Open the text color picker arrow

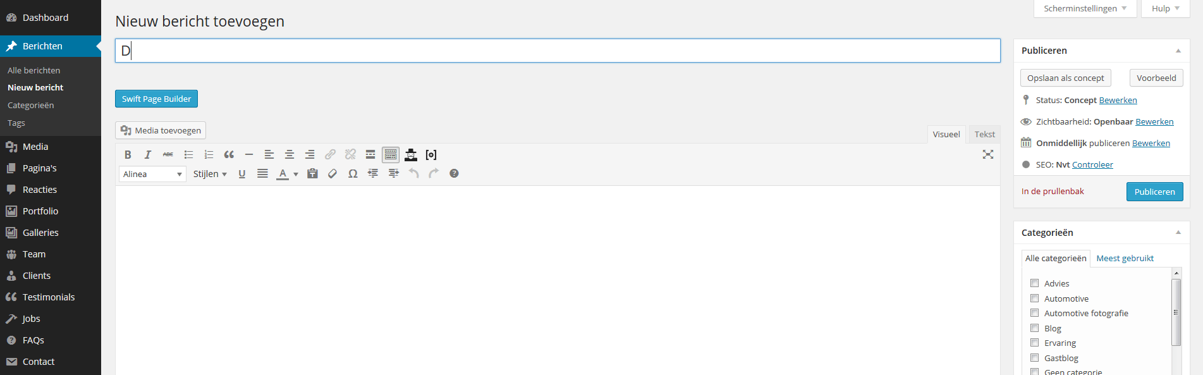click(295, 174)
